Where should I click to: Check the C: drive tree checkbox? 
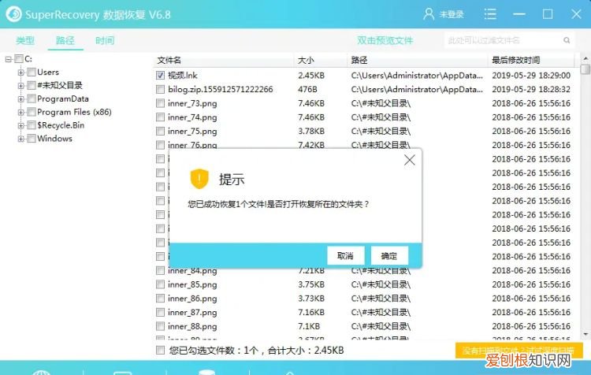pos(18,59)
